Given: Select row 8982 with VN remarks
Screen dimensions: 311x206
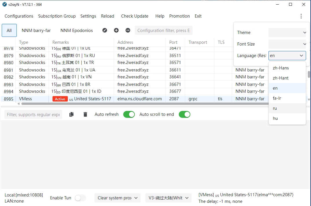Looking at the screenshot, I should [135, 77].
